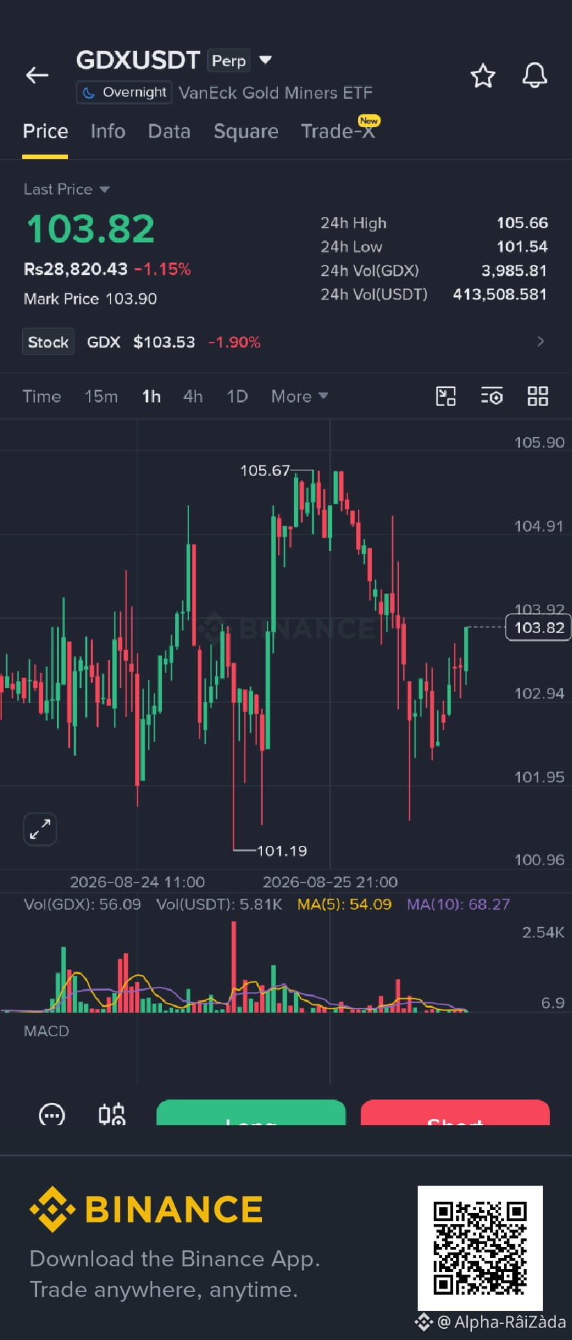The image size is (572, 1340).
Task: Open the more options ellipsis icon
Action: (51, 1114)
